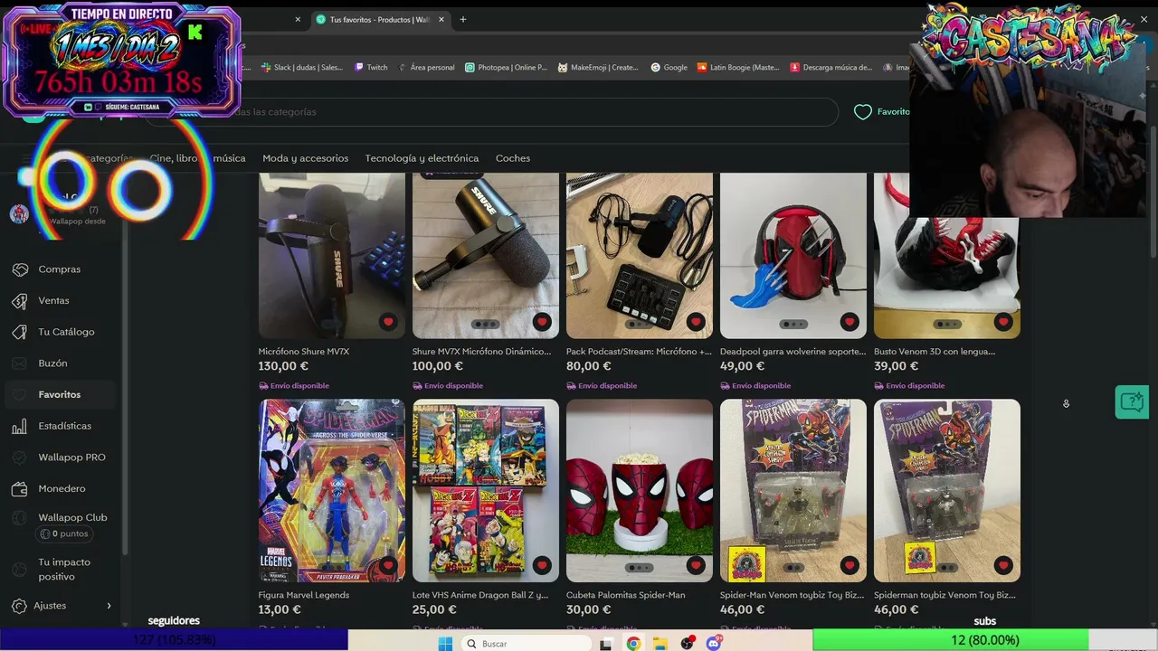Open the Twitch bookmark

click(371, 67)
